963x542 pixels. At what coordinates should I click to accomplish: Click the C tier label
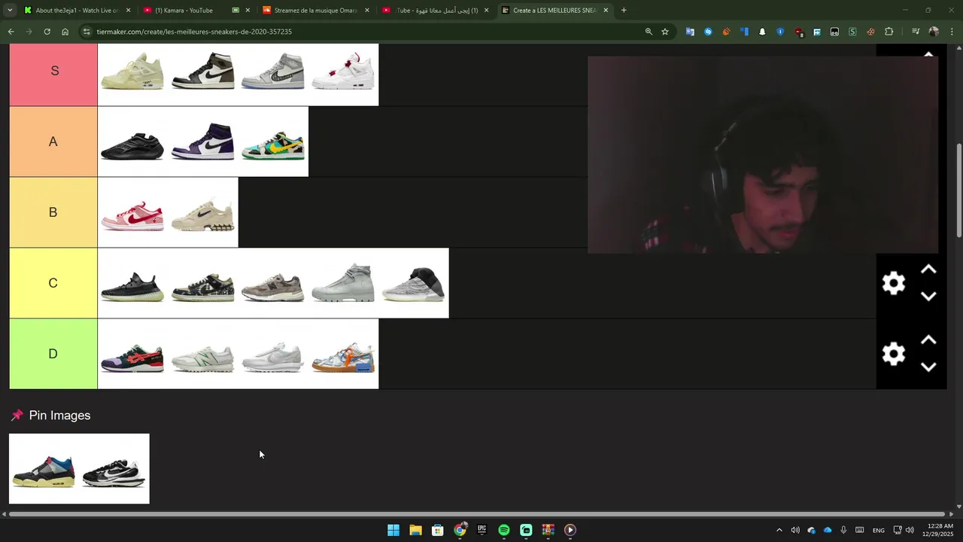(x=53, y=283)
